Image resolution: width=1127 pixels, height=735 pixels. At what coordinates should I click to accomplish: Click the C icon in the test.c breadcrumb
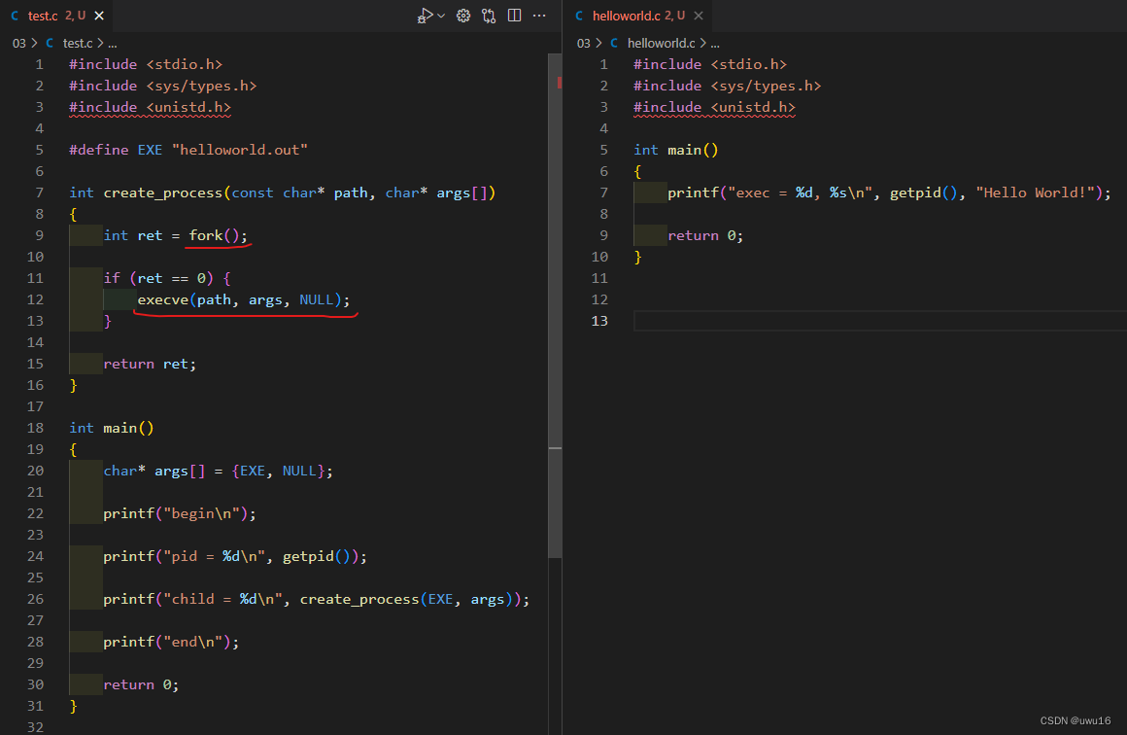pyautogui.click(x=50, y=43)
